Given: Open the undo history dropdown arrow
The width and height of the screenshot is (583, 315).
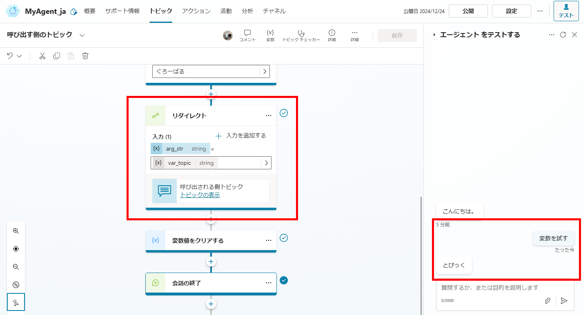Looking at the screenshot, I should 19,56.
